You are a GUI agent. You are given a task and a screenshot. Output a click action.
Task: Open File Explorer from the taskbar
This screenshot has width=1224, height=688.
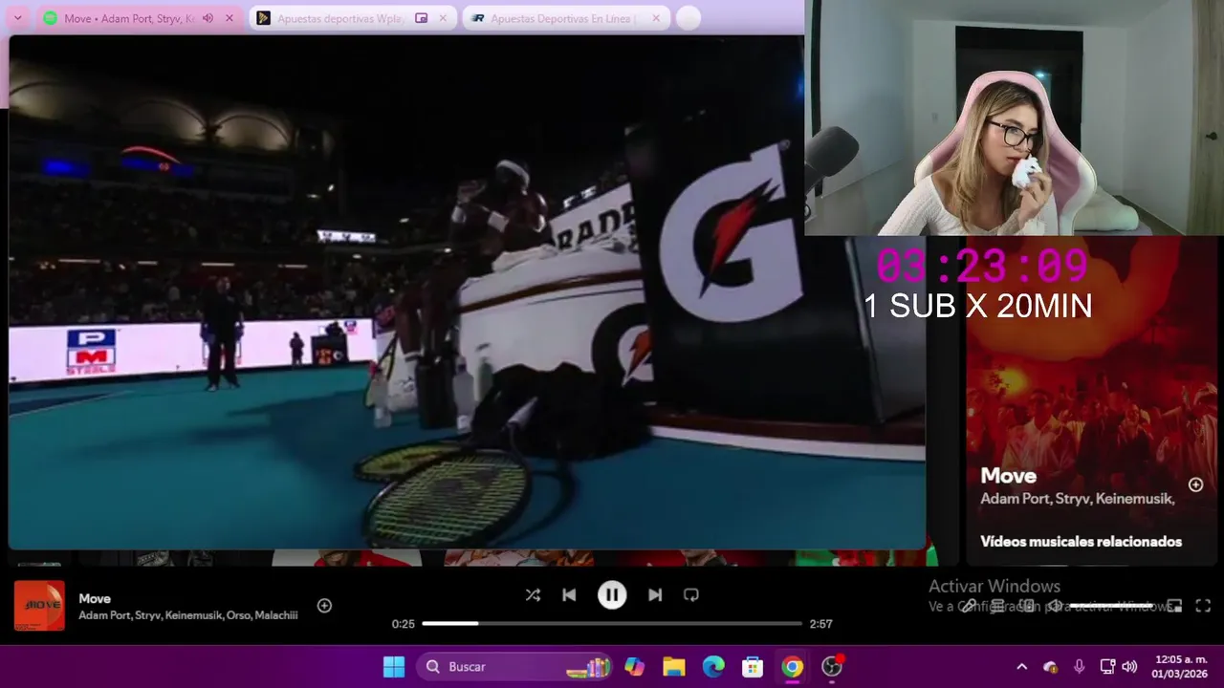pos(674,667)
